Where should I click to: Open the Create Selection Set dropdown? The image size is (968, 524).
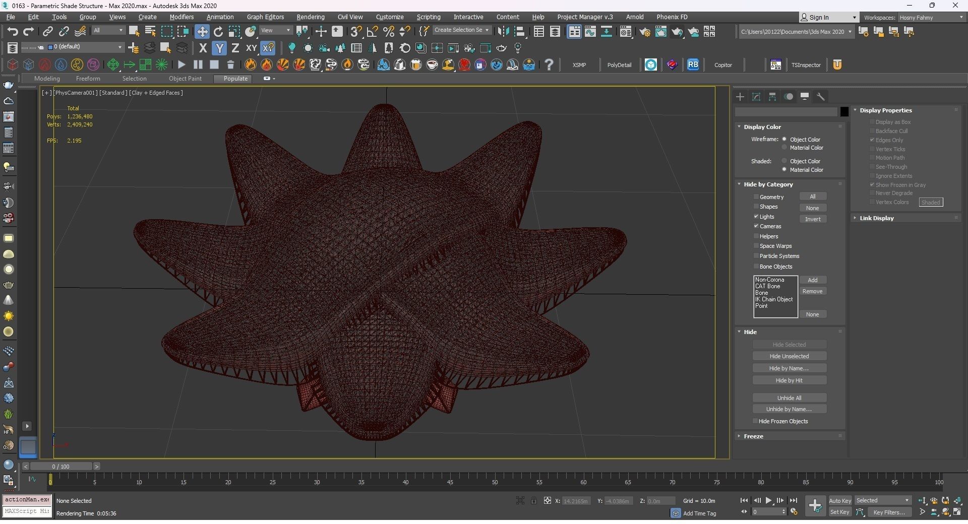coord(461,30)
